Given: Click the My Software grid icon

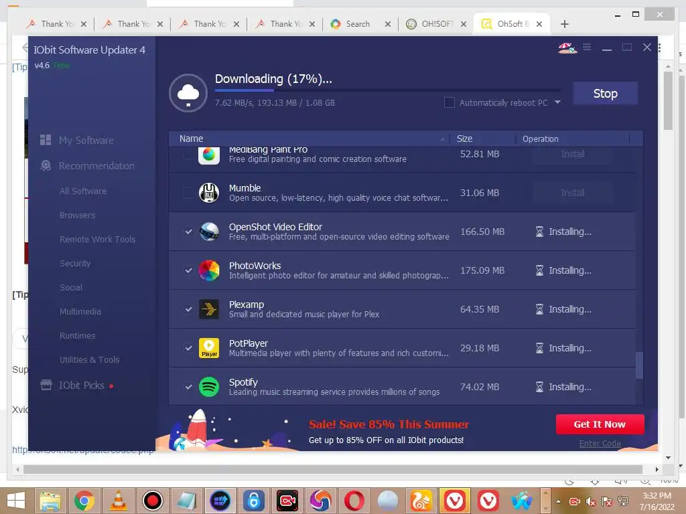Looking at the screenshot, I should click(x=46, y=140).
